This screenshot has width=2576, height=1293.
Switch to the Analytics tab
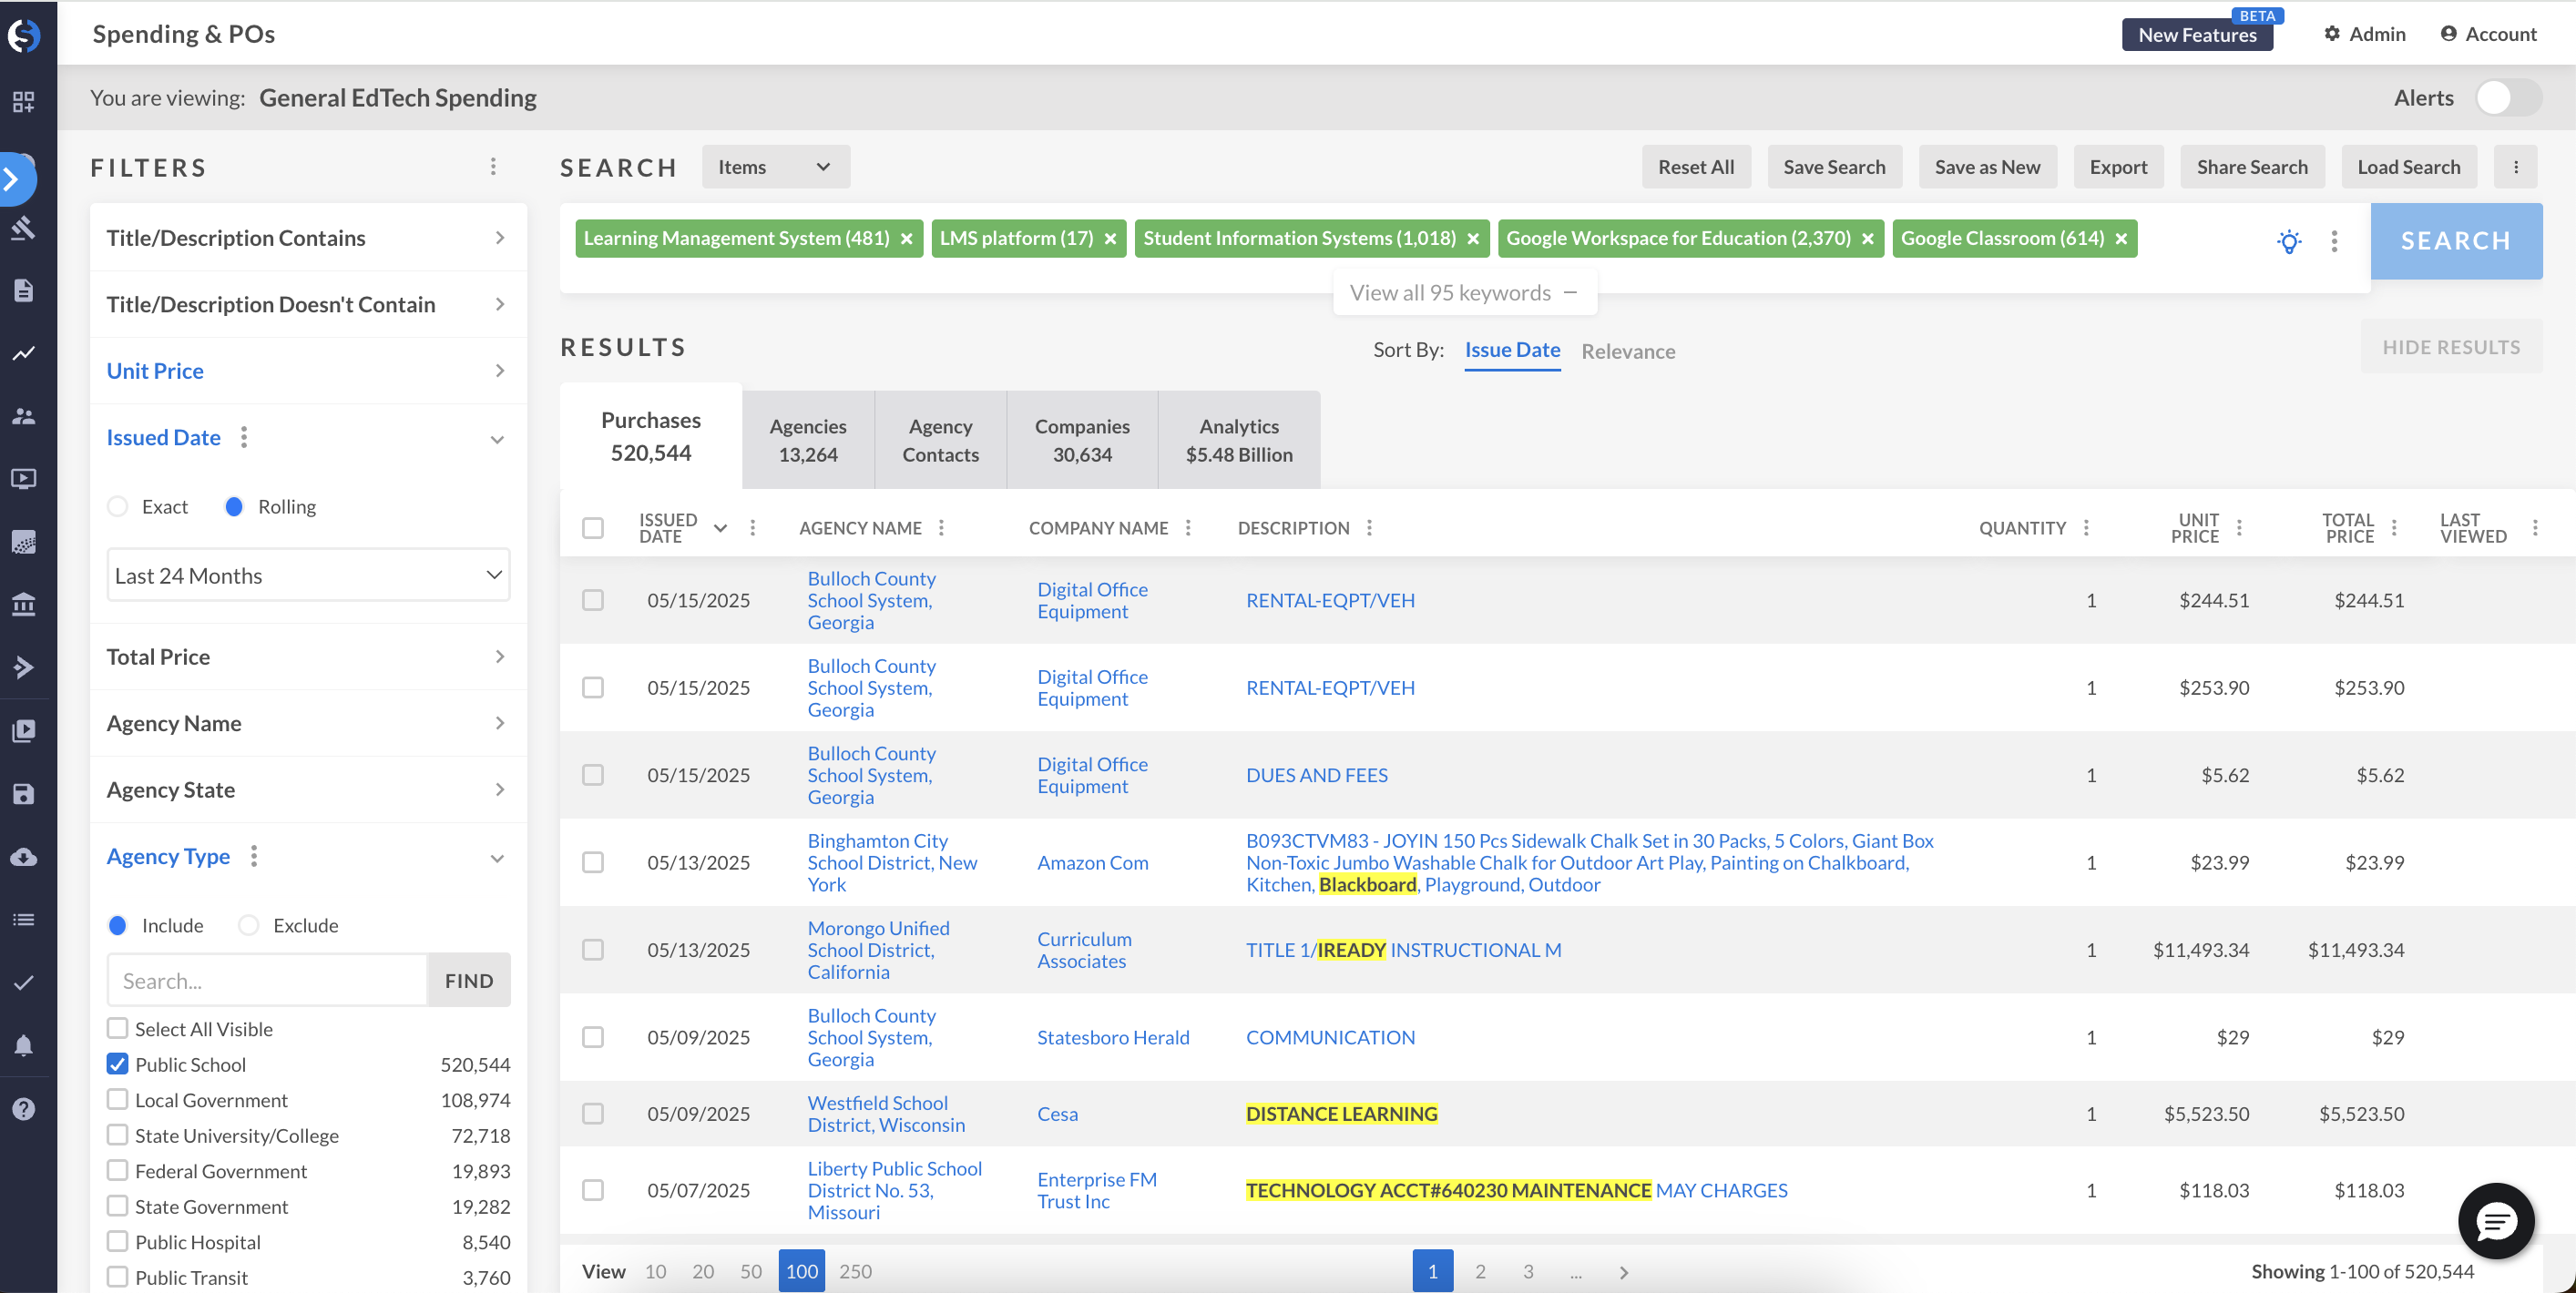coord(1238,440)
